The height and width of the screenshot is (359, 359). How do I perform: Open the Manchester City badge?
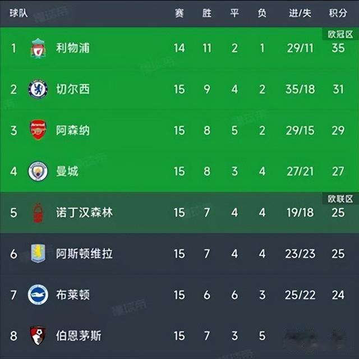point(38,171)
